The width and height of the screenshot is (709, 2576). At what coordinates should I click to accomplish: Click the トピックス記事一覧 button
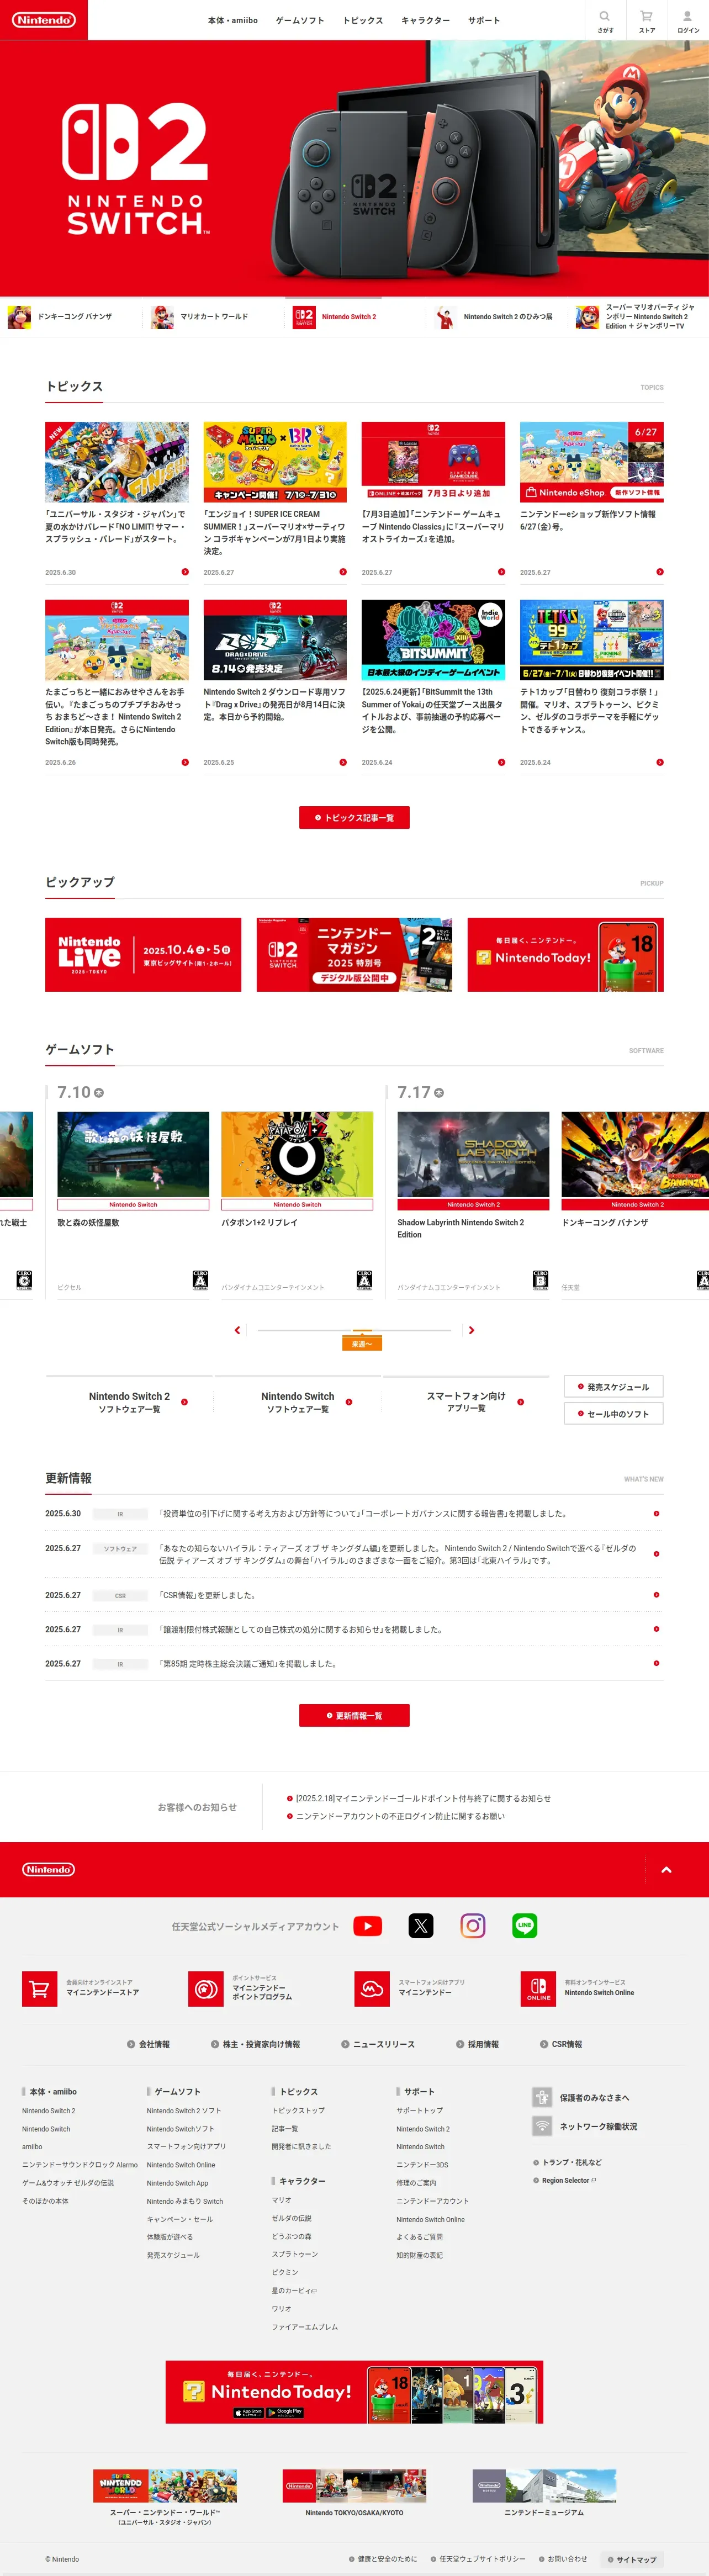pyautogui.click(x=354, y=817)
